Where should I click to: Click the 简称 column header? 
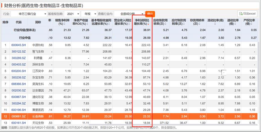38,22
